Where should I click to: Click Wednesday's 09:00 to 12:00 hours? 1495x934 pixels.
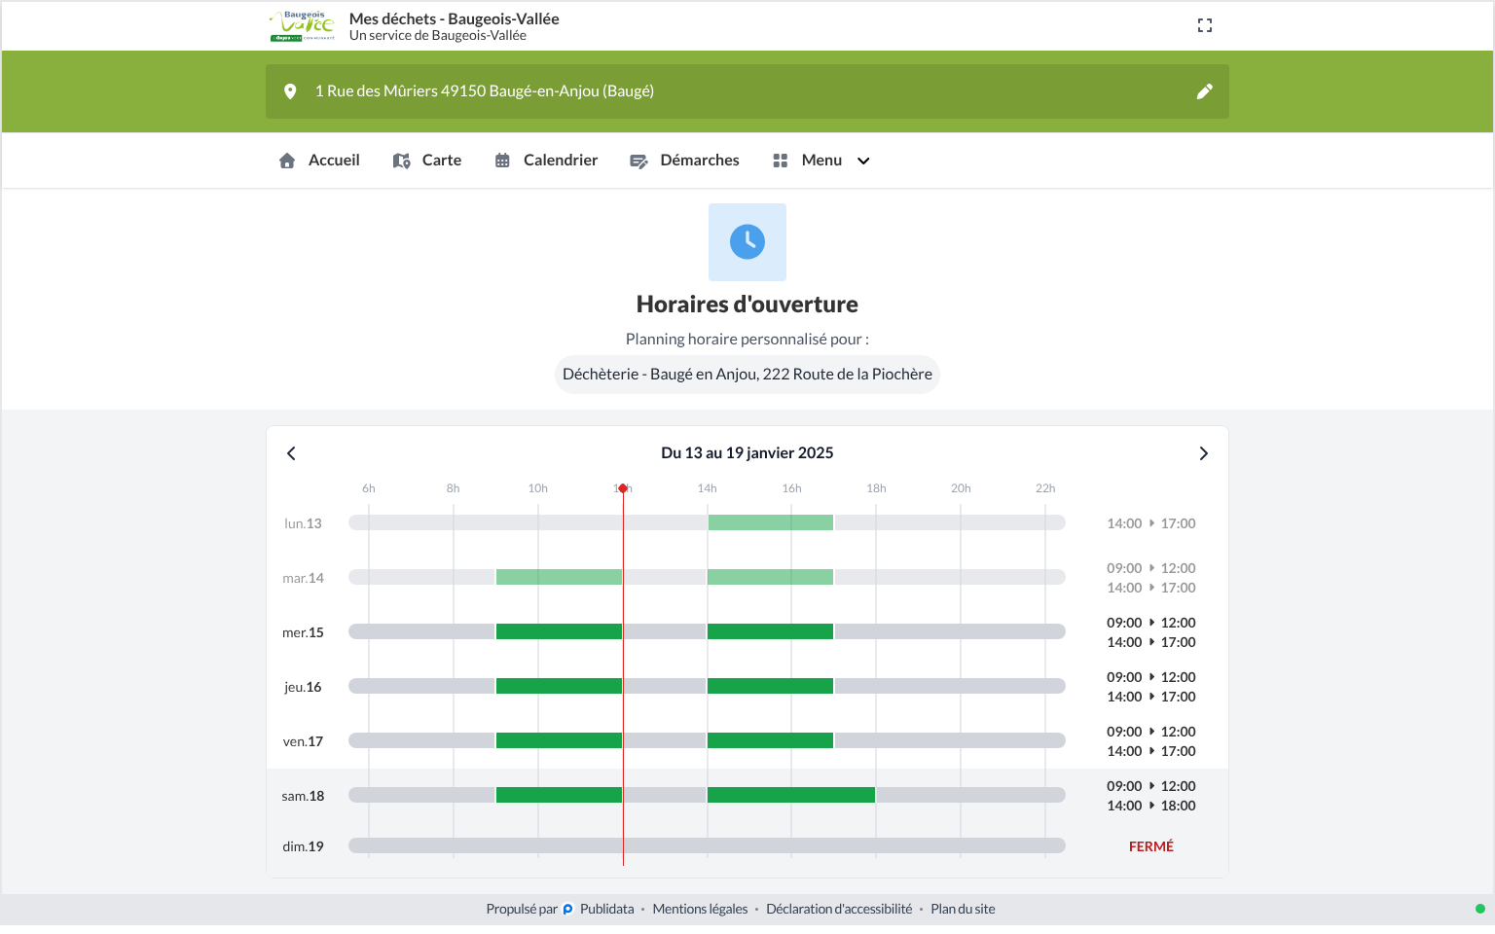[x=1151, y=623]
